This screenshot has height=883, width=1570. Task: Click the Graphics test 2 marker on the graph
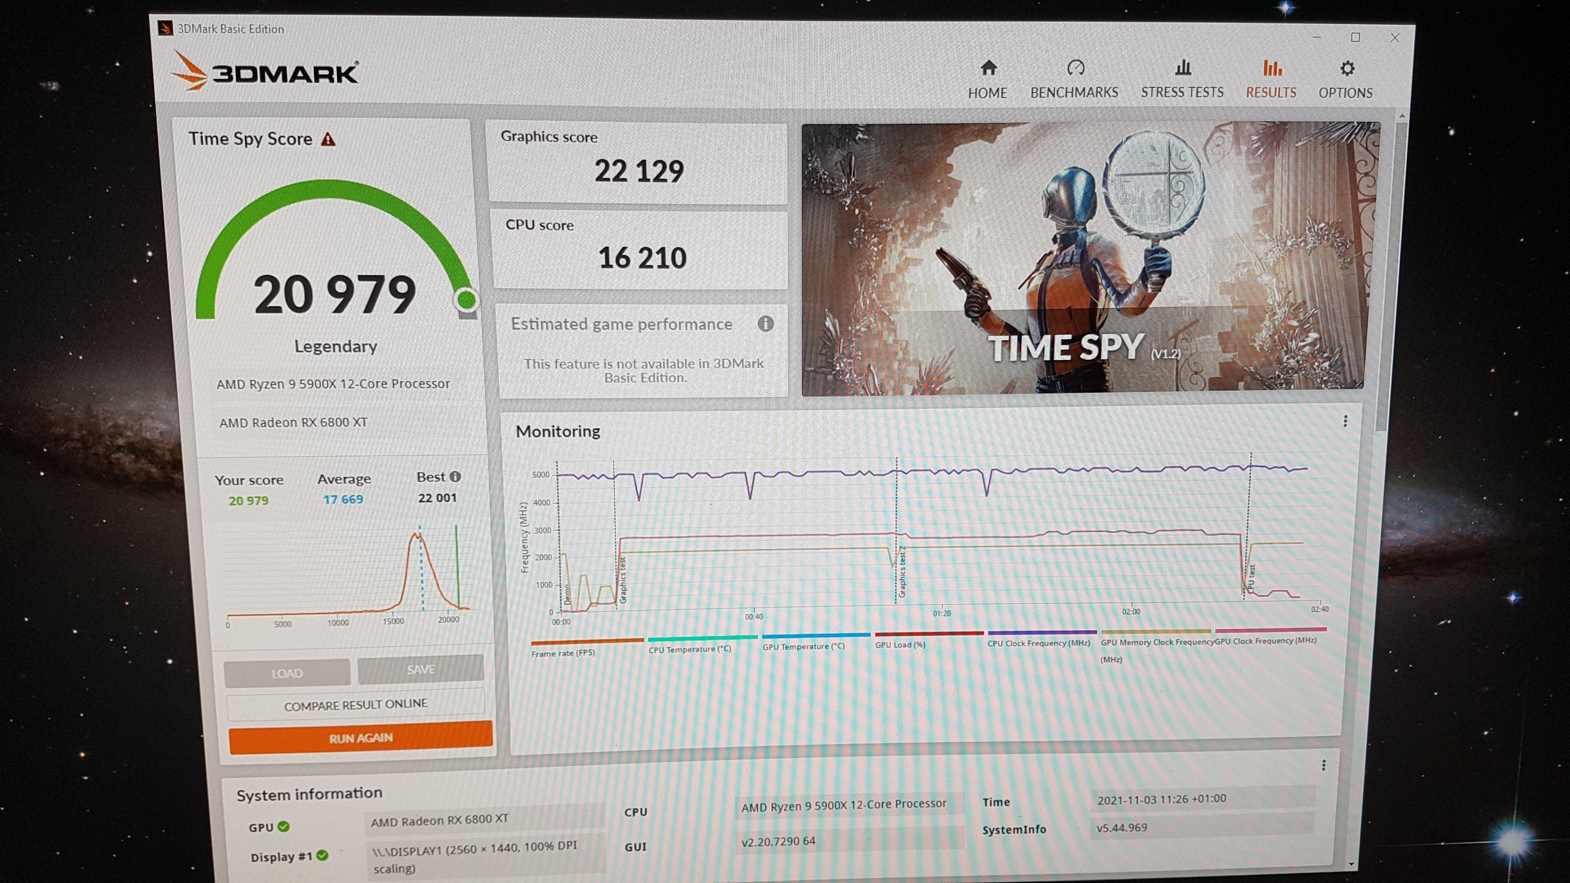[902, 571]
